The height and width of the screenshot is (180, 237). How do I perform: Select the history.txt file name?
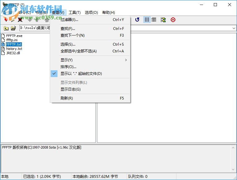pyautogui.click(x=14, y=48)
